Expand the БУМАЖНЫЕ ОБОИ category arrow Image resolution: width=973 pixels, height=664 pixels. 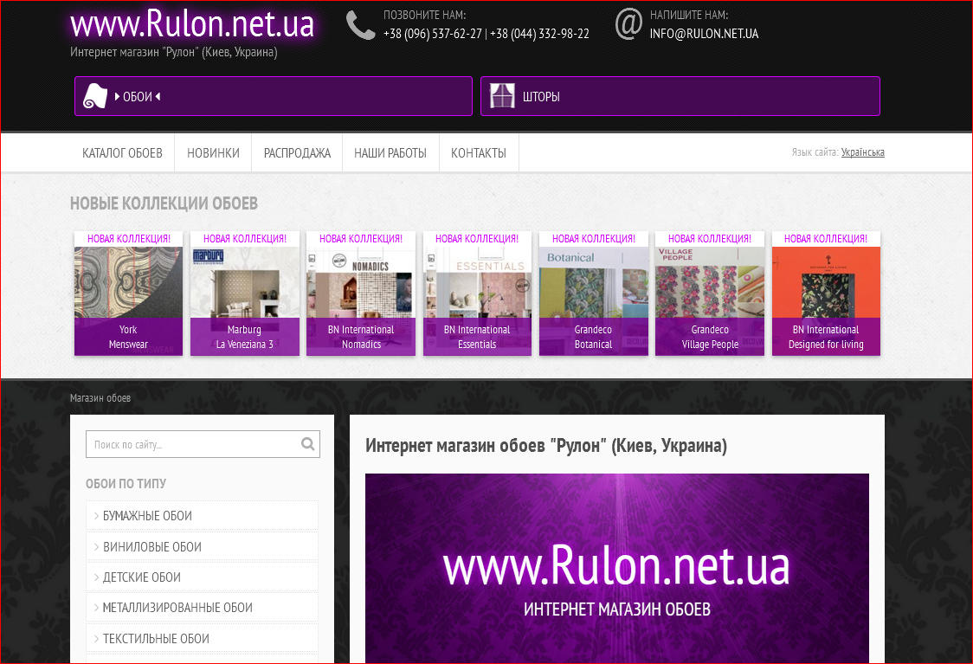point(96,516)
